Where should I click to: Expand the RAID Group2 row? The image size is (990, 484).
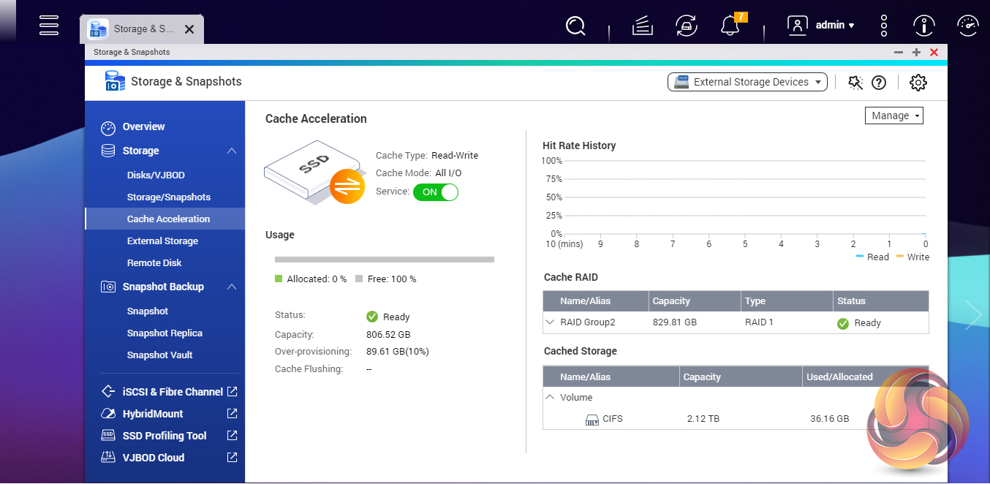(550, 322)
